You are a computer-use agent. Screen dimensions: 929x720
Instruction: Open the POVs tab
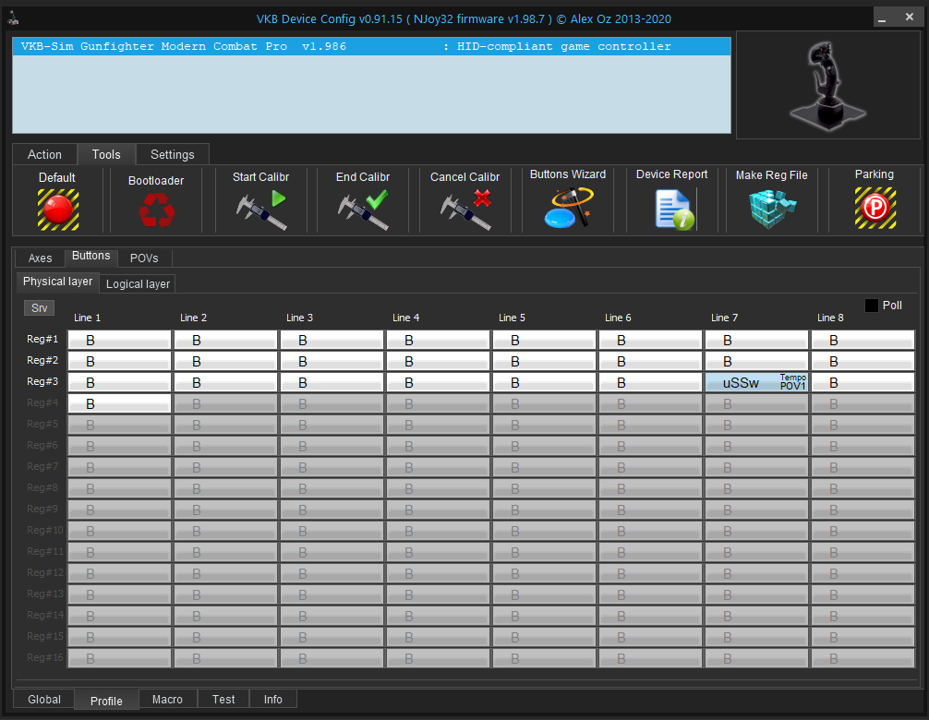tap(145, 258)
